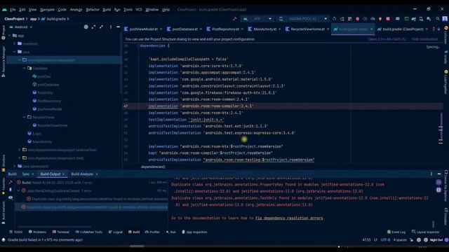449x252 pixels.
Task: Click the app breadcrumb in navigation bar
Action: [33, 19]
